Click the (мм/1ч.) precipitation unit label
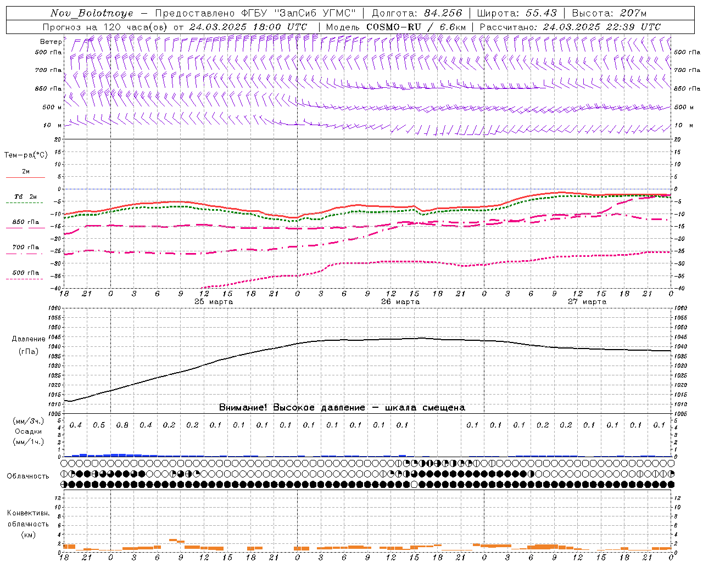This screenshot has width=703, height=562. 29,442
